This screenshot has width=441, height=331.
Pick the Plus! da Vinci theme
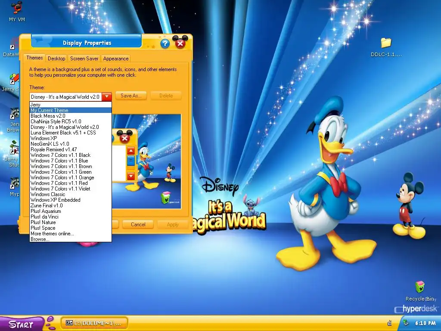click(71, 217)
